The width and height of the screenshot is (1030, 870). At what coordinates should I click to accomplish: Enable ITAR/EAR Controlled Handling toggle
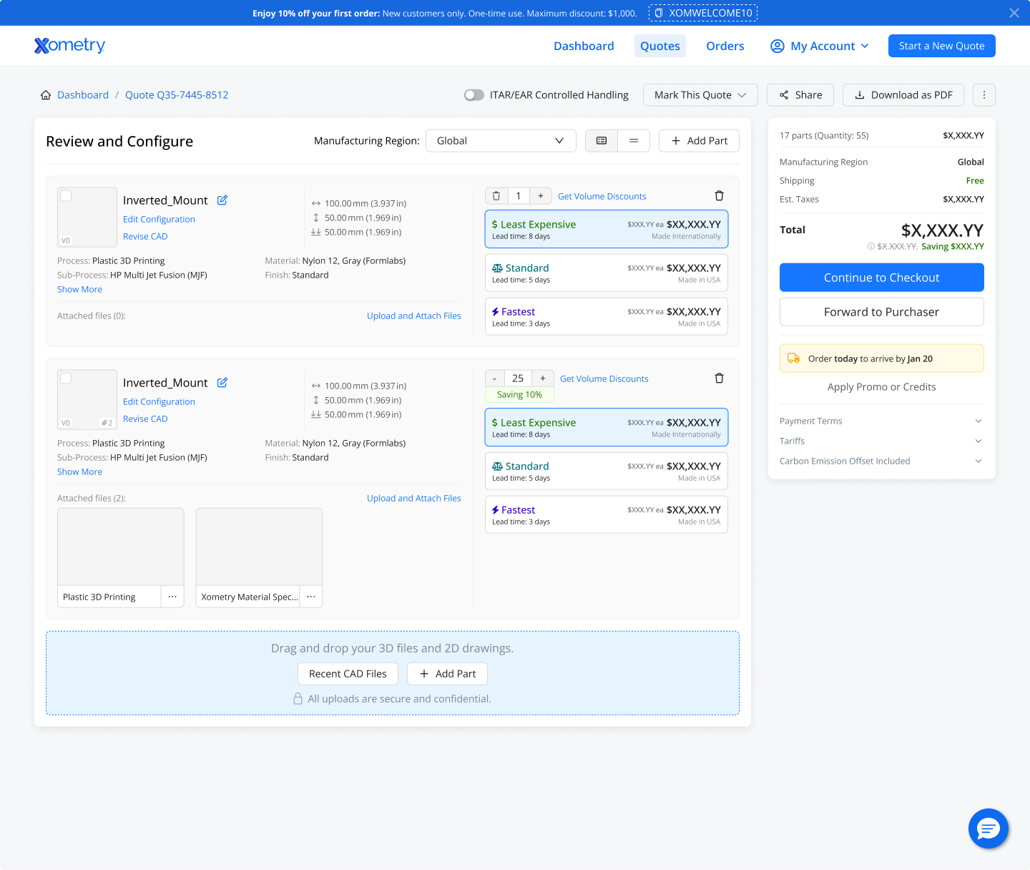(474, 95)
